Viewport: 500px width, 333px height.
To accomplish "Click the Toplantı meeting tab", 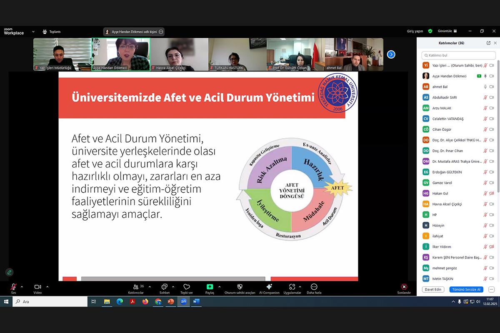I will (52, 32).
